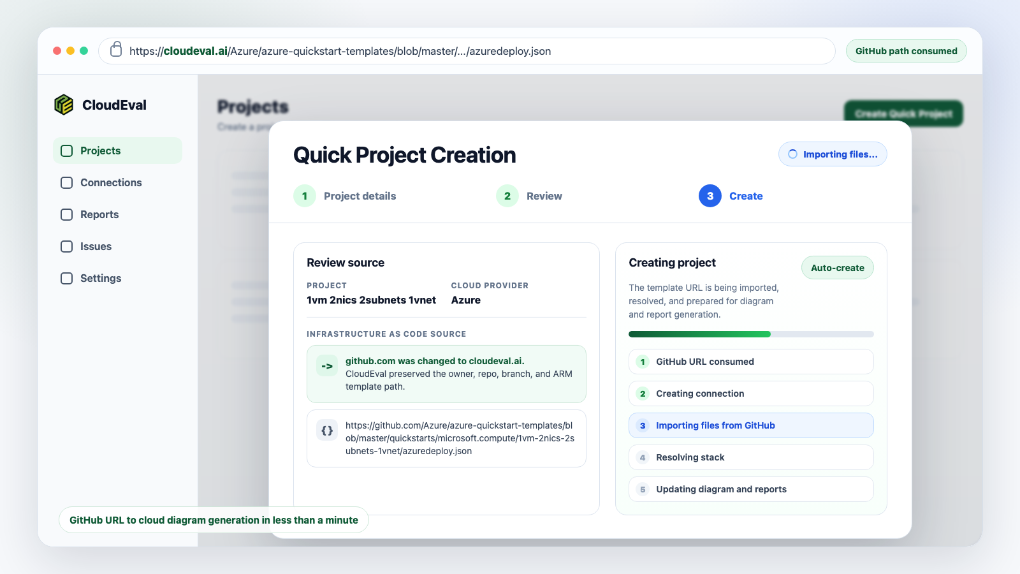This screenshot has height=574, width=1020.
Task: Click the full github.com azuredeploy.json URL text
Action: [x=460, y=438]
